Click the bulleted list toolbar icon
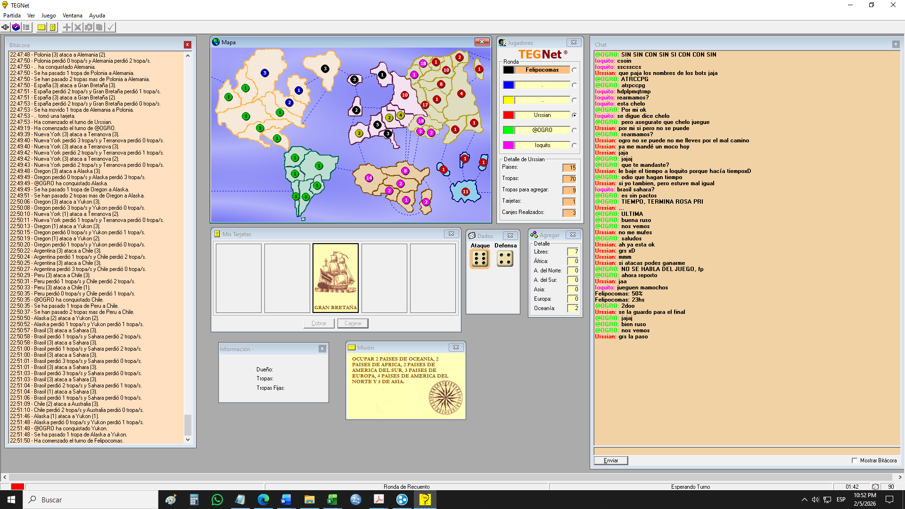Screen dimensions: 905x509 pyautogui.click(x=26, y=27)
